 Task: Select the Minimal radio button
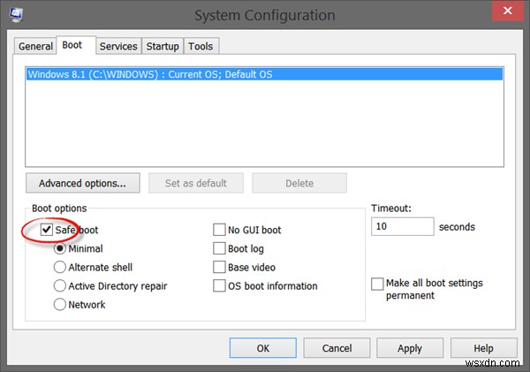(x=60, y=249)
